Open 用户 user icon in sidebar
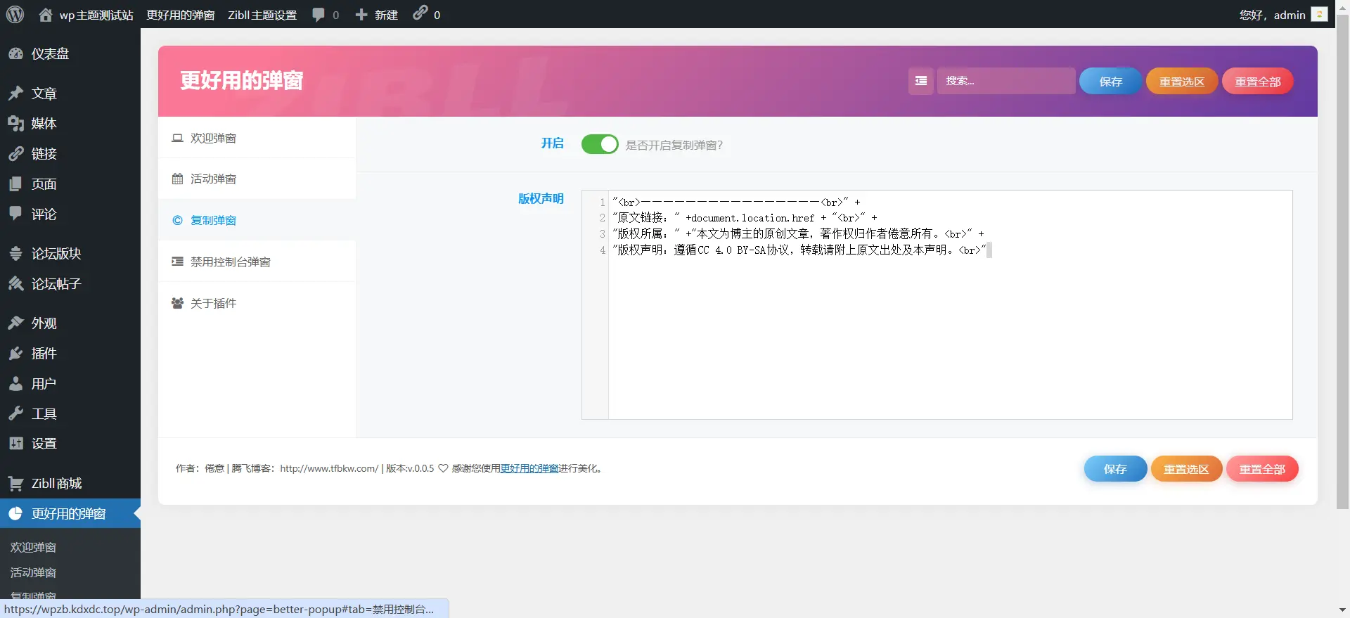 15,384
